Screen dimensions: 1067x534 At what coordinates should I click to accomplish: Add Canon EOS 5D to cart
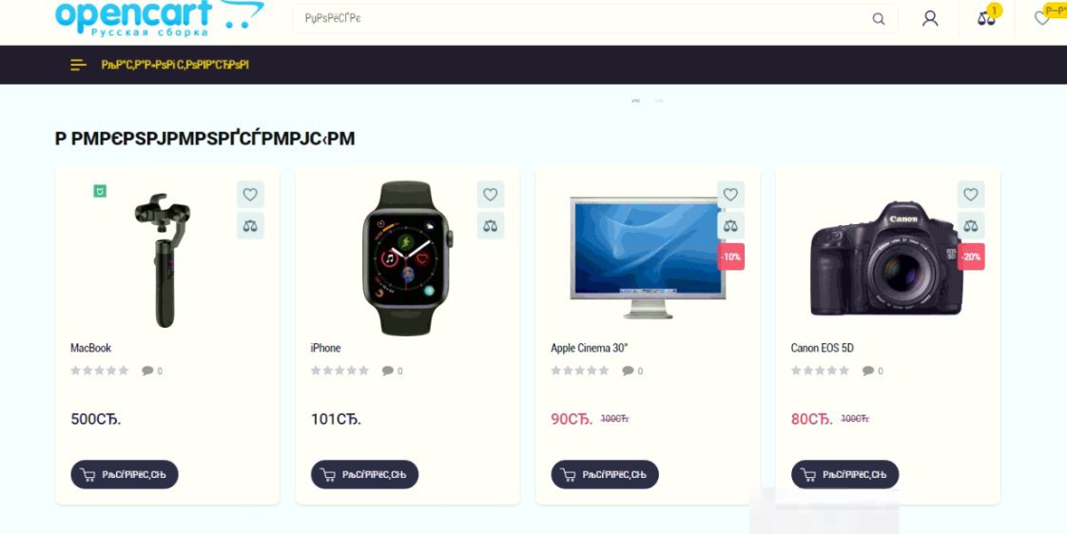pos(845,475)
